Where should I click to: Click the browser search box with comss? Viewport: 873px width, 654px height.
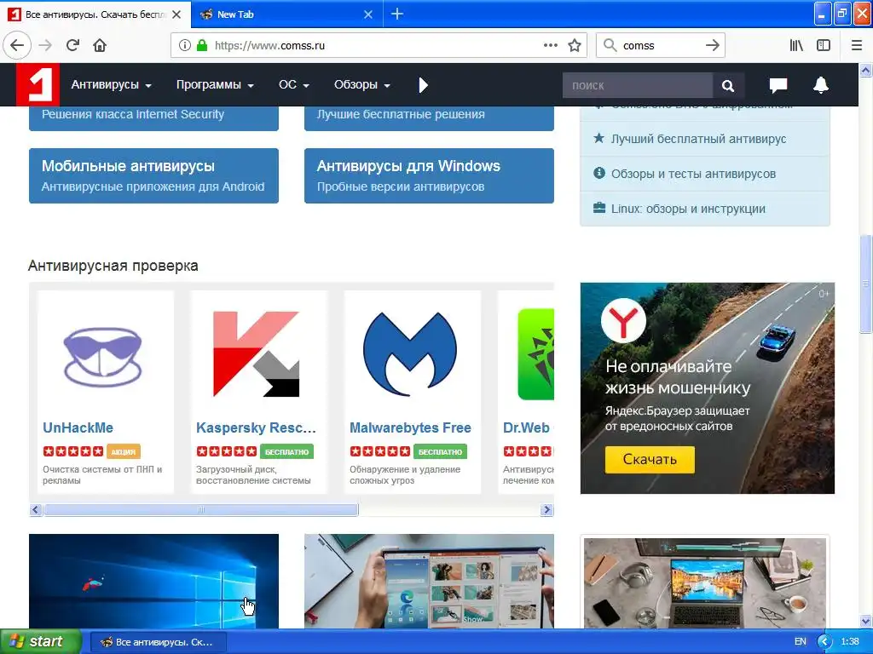click(x=660, y=46)
